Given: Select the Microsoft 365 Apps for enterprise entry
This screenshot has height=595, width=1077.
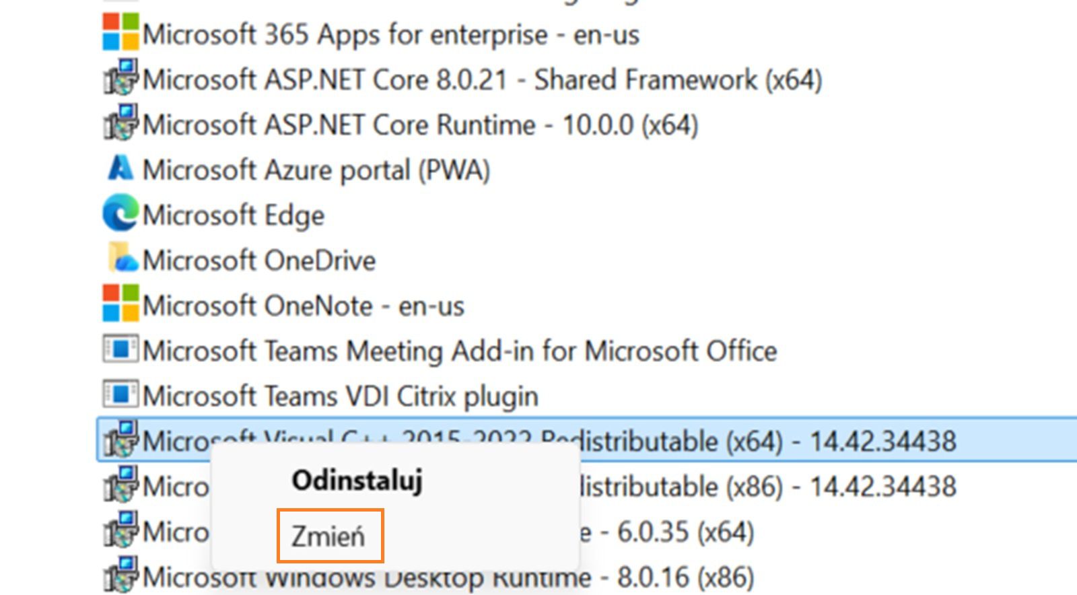Looking at the screenshot, I should pos(393,35).
